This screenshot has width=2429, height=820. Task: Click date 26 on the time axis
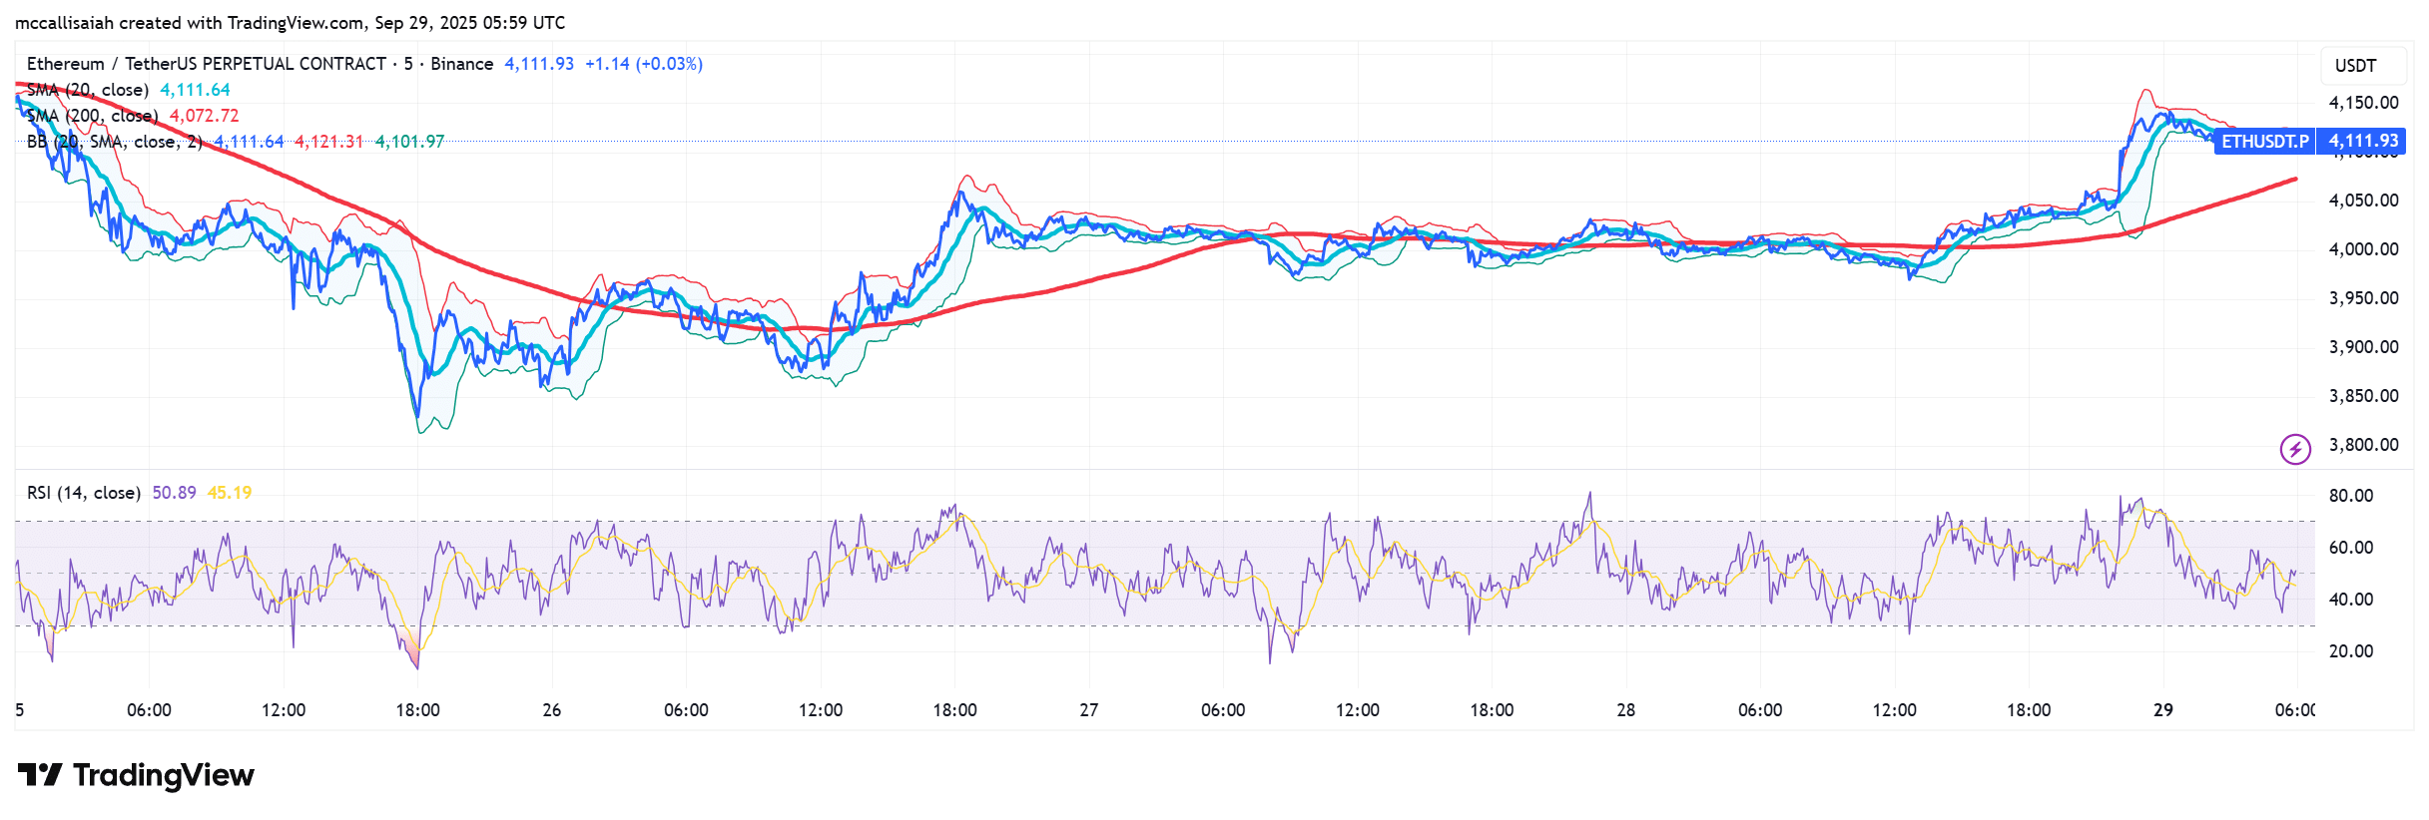pyautogui.click(x=551, y=710)
